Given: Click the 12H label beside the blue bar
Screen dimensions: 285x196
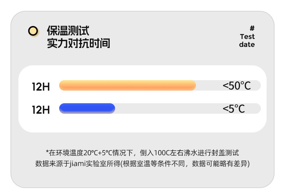Looking at the screenshot, I should [x=41, y=110].
